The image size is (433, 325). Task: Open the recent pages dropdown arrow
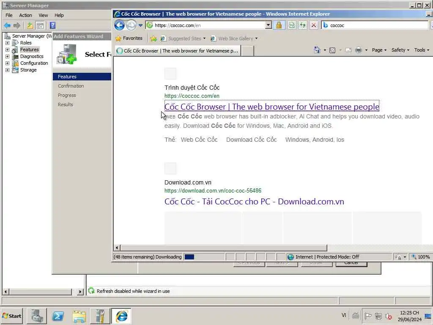tap(140, 25)
